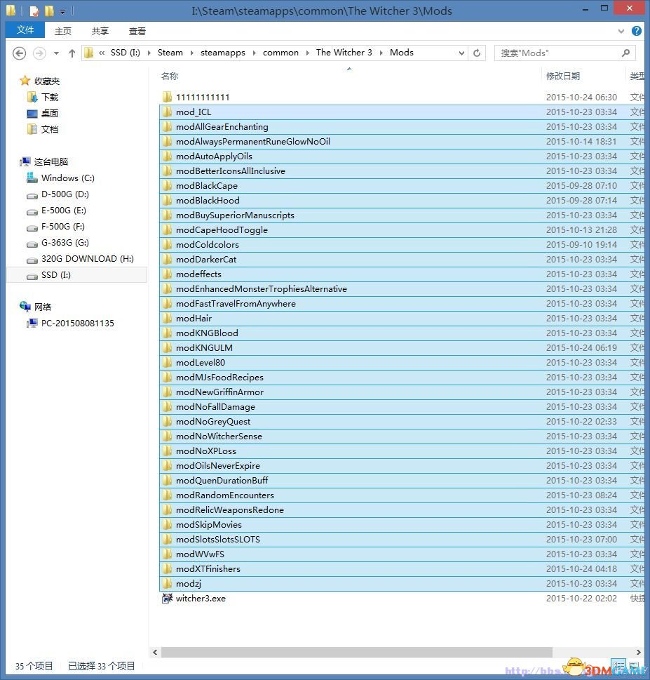Click the SSD (I:) breadcrumb segment
Image resolution: width=650 pixels, height=680 pixels.
point(126,53)
